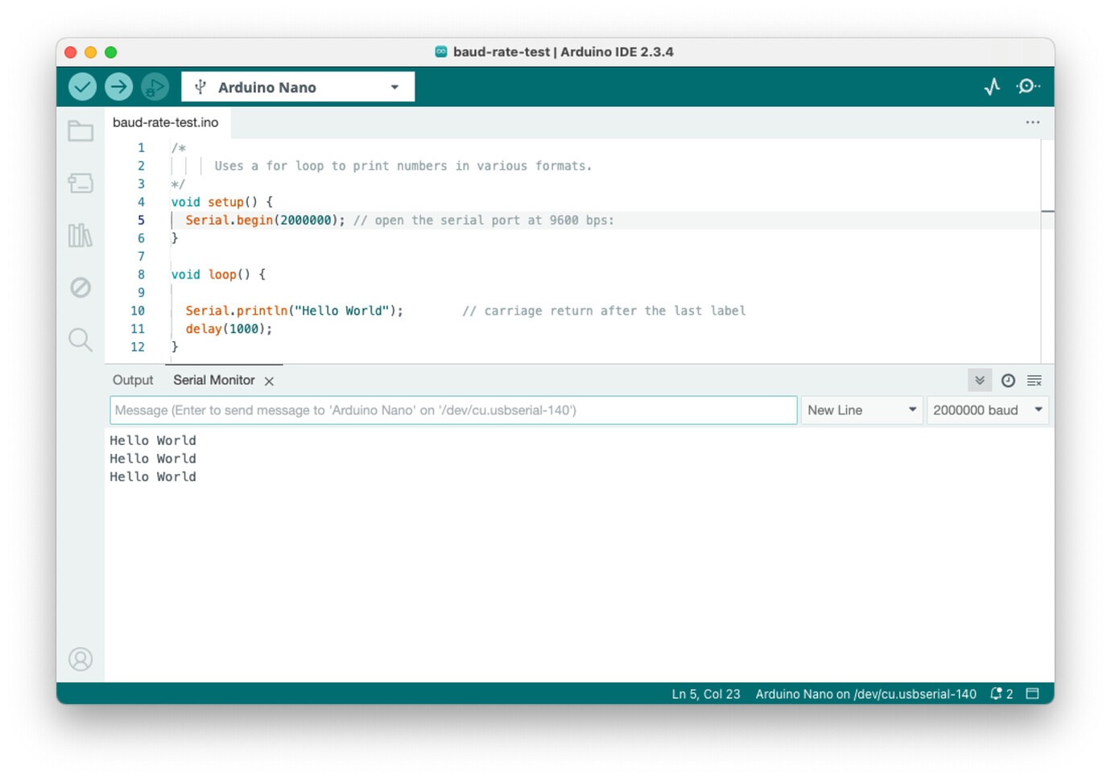
Task: Start debugging with the debug toolbar icon
Action: [155, 86]
